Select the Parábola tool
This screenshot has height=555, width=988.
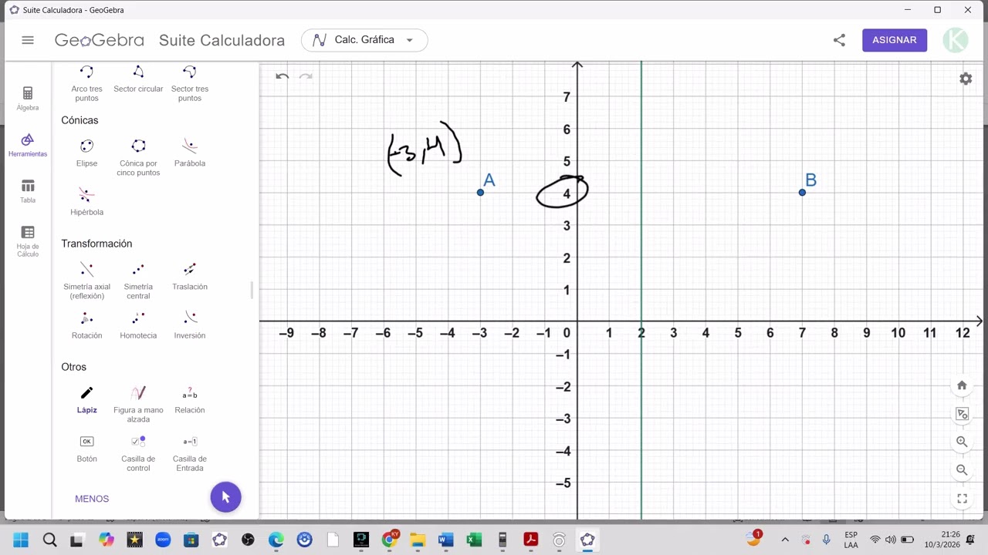tap(190, 153)
